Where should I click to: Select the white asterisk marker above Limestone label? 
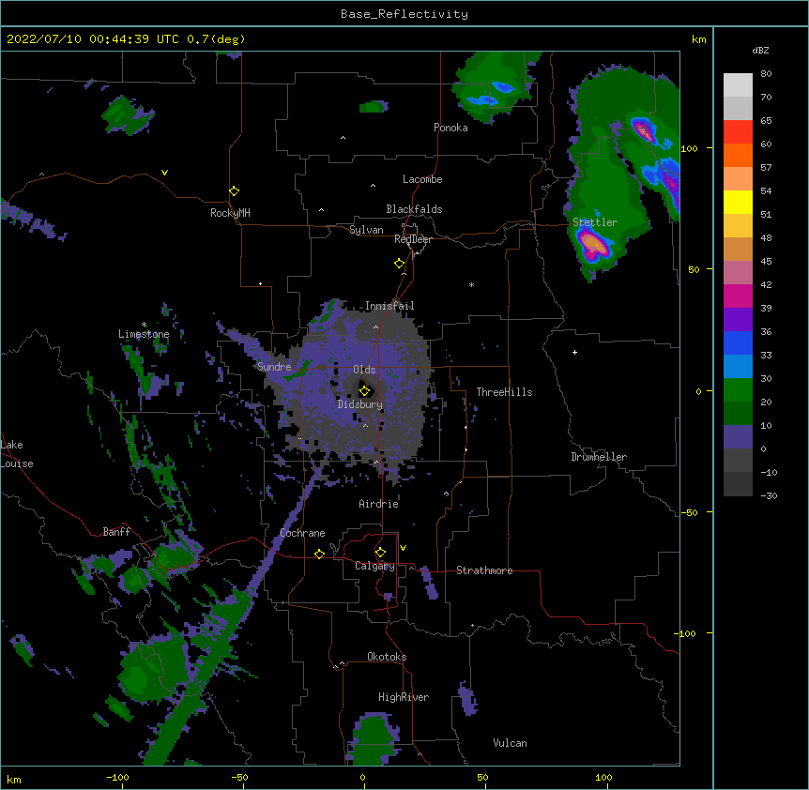click(x=144, y=325)
